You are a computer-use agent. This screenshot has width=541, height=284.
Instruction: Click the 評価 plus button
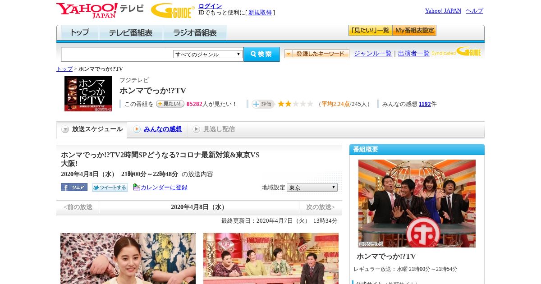point(263,104)
